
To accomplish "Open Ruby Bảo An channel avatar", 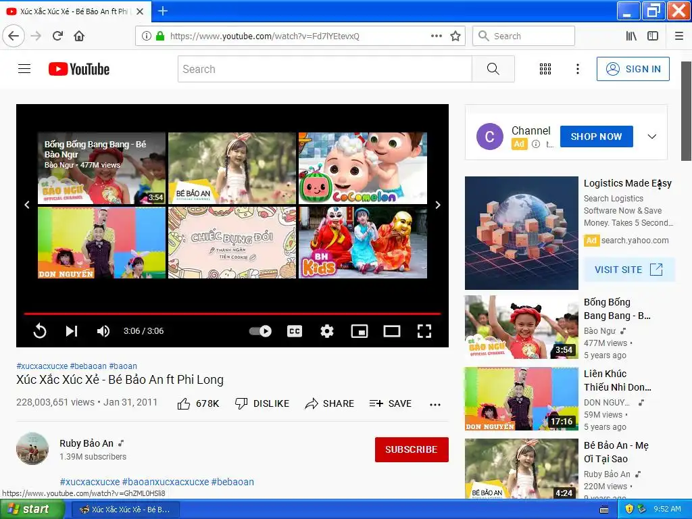I will click(32, 449).
